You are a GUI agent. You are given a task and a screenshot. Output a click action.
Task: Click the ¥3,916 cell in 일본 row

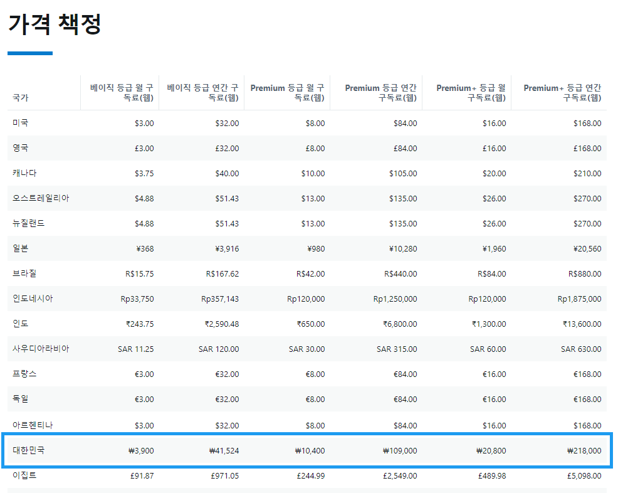coord(228,248)
